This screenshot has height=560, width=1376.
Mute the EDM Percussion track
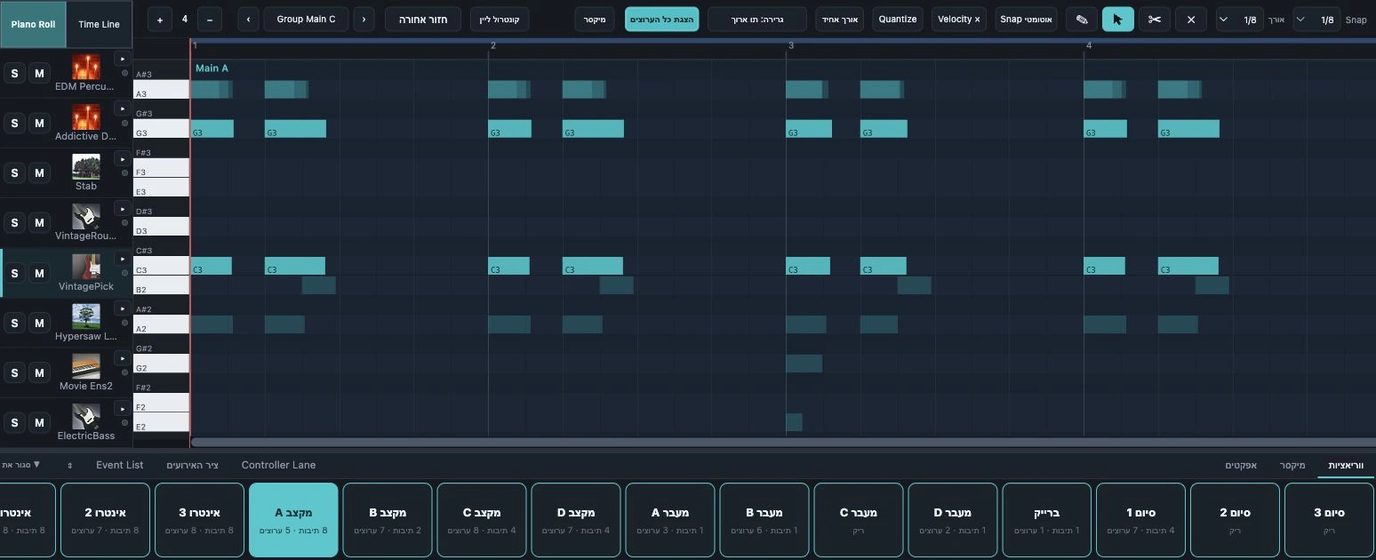[39, 73]
